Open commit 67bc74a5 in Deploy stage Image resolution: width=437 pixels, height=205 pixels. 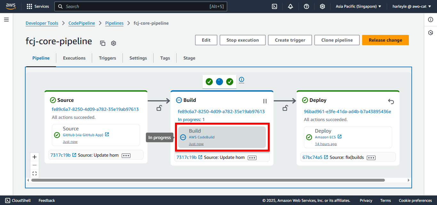[313, 157]
